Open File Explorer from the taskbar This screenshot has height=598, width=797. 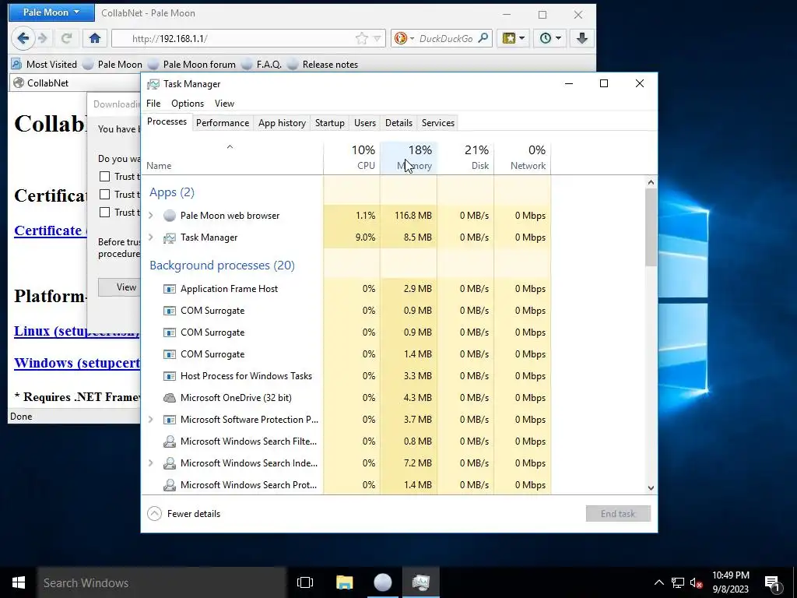344,582
